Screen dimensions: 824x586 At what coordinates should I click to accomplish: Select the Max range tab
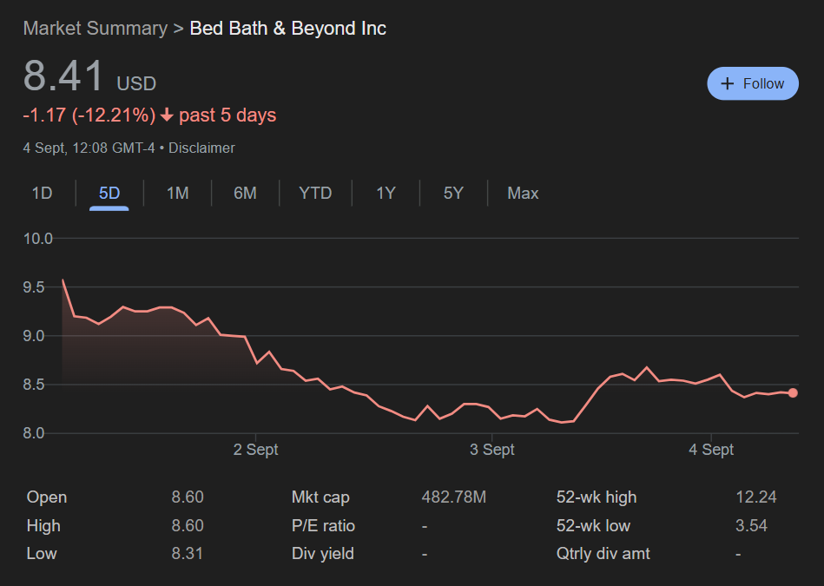tap(523, 194)
